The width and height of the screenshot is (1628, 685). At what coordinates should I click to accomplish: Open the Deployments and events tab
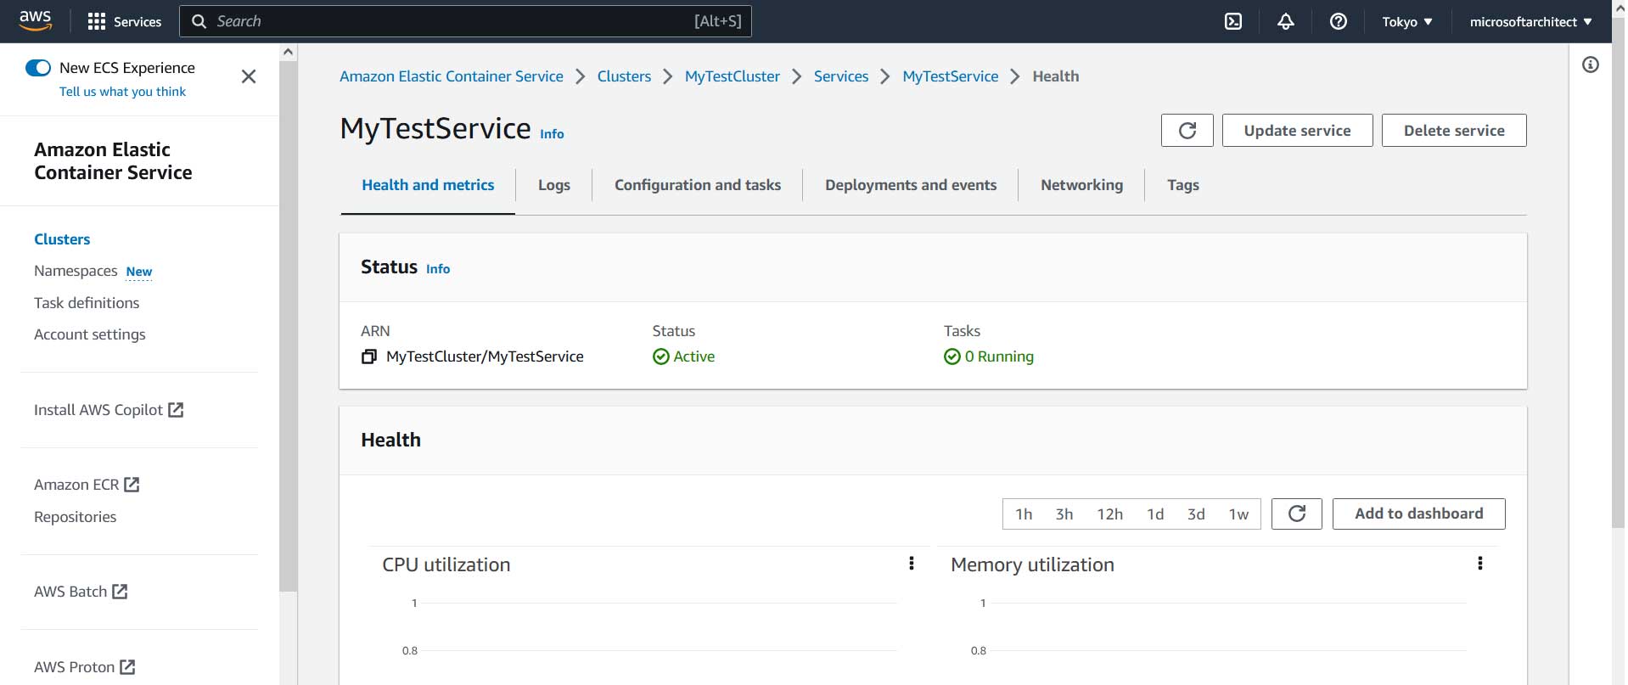(x=911, y=185)
